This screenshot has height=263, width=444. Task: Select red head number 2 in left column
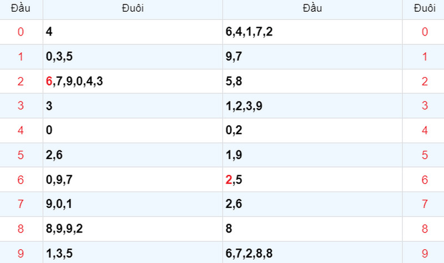tap(21, 82)
